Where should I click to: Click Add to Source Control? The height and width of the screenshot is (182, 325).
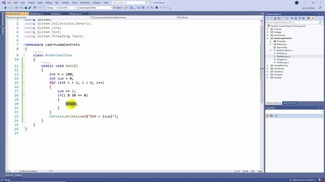[302, 180]
